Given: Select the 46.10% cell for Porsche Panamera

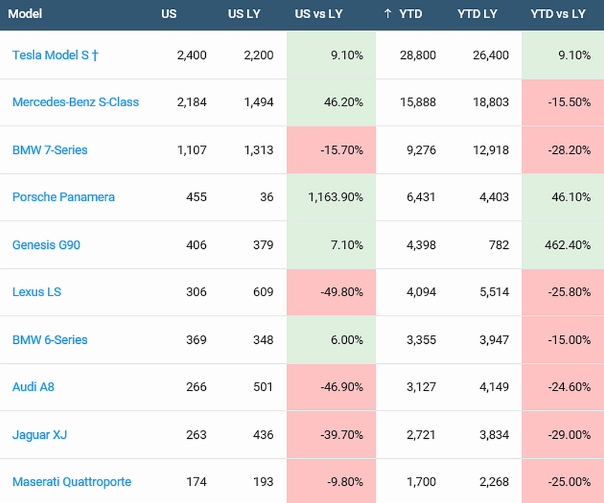Looking at the screenshot, I should pos(563,197).
